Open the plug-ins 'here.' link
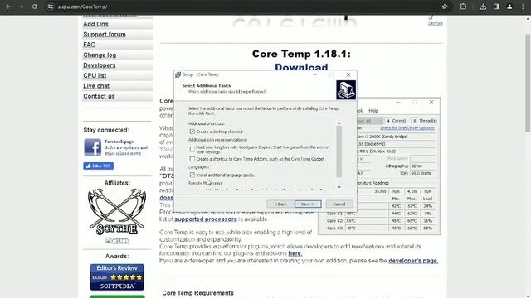Image resolution: width=531 pixels, height=298 pixels. (295, 253)
